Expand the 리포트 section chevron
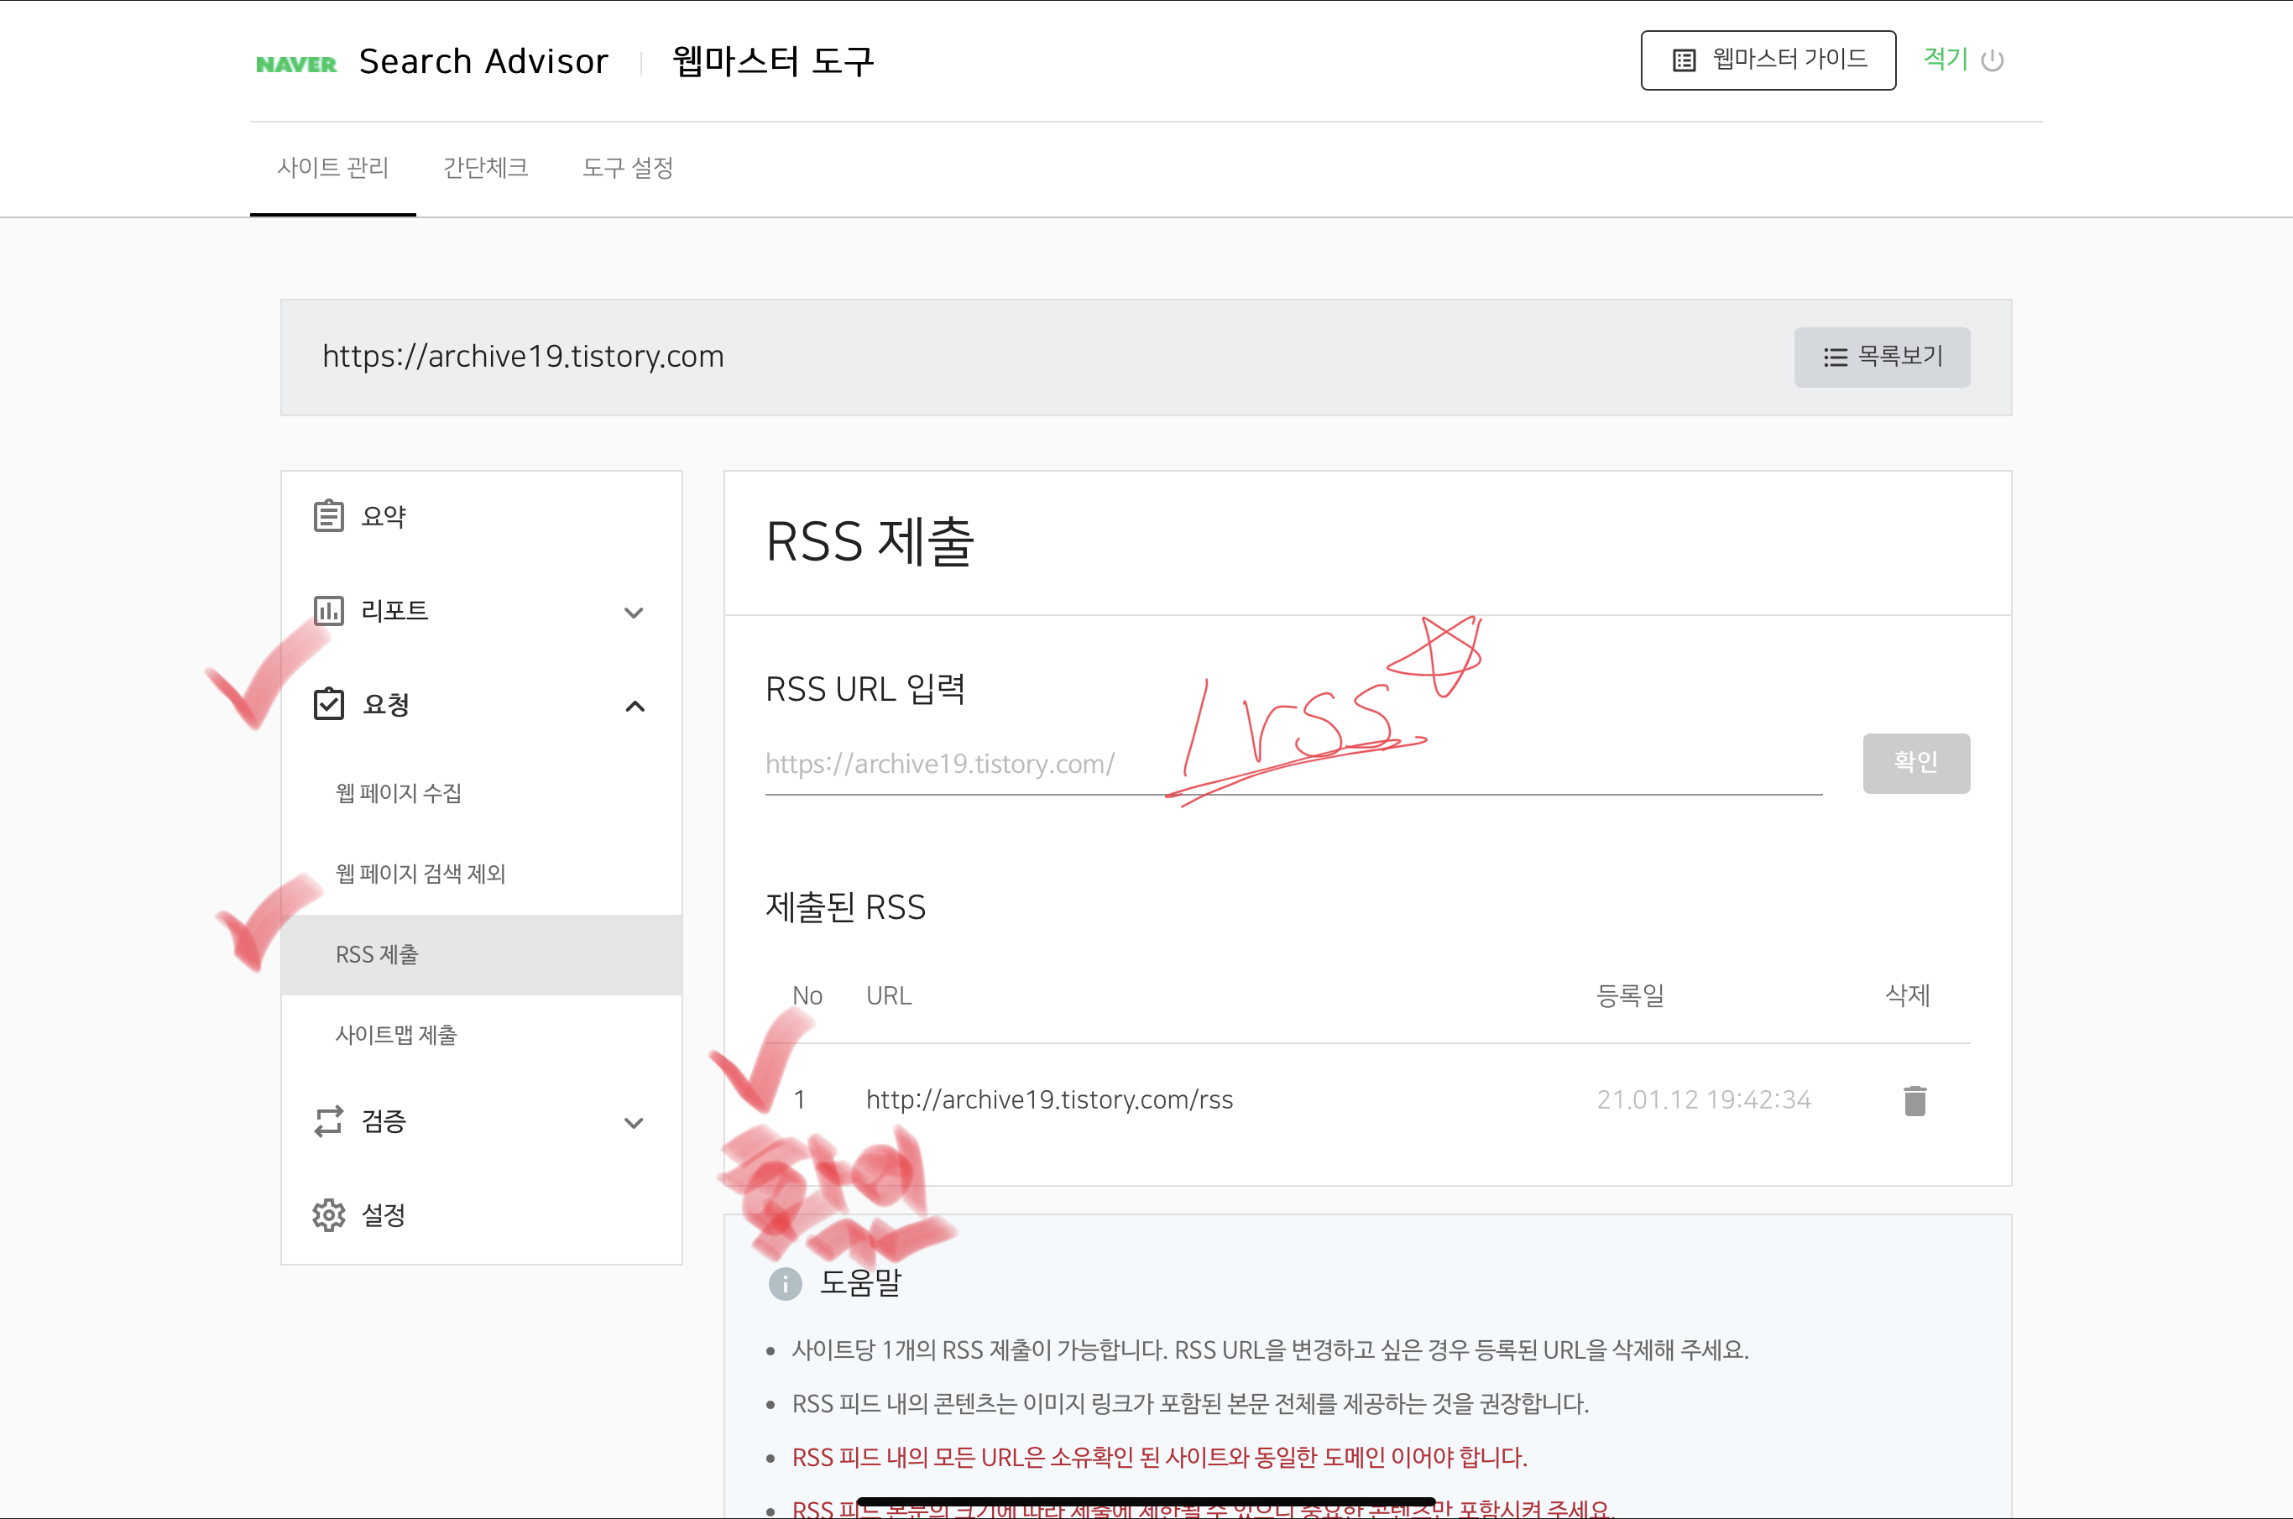The width and height of the screenshot is (2293, 1519). [634, 613]
